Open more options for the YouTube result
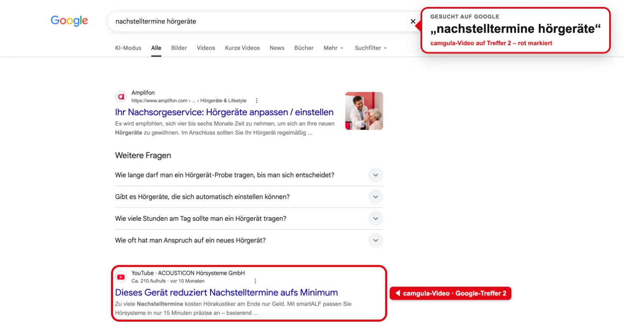624x327 pixels. [x=255, y=281]
